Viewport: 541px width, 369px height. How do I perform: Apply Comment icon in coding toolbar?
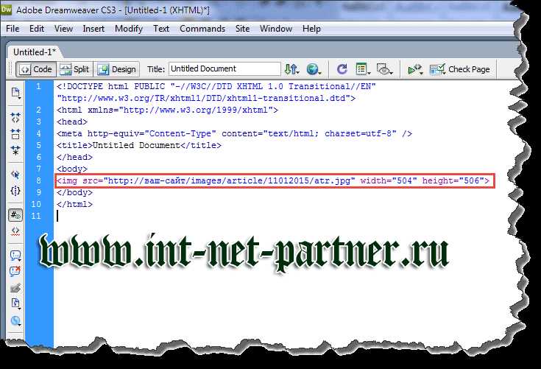15,256
